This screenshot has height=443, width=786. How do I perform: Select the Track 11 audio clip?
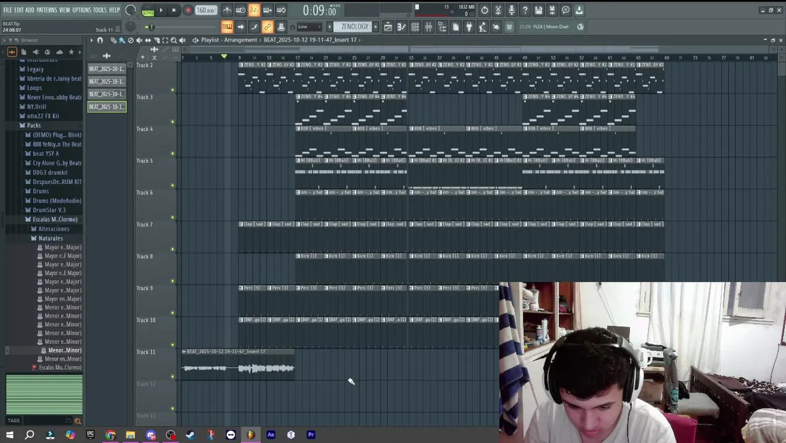238,364
